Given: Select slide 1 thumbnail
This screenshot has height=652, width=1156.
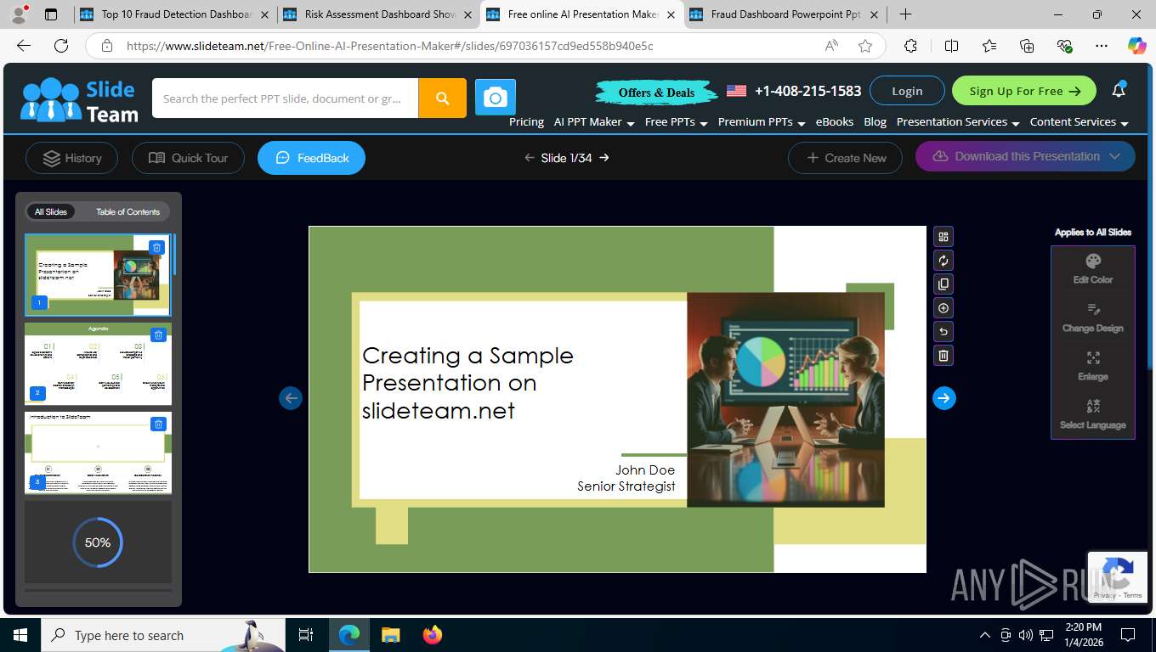Looking at the screenshot, I should 98,275.
